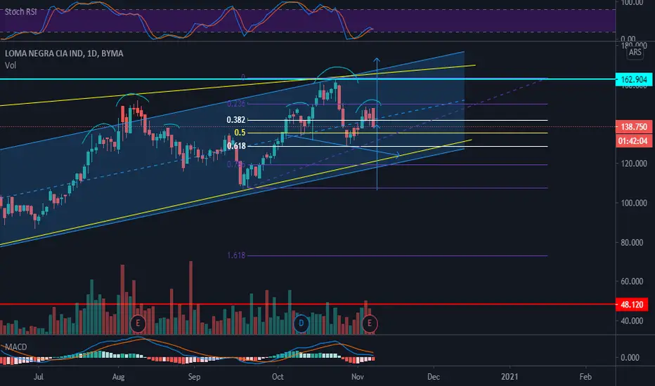The image size is (655, 386).
Task: Select the cyan horizontal line at 162.904
Action: click(x=308, y=79)
